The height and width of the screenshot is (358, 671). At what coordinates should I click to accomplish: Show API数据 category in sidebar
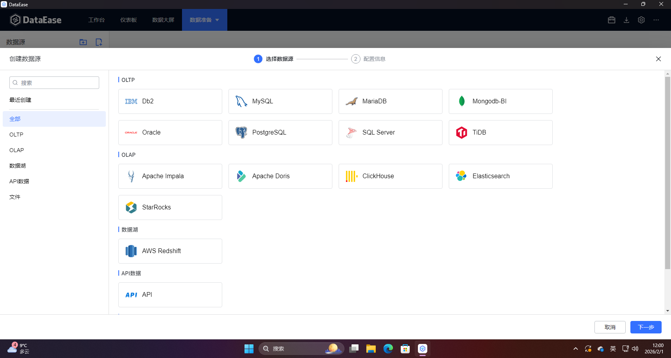click(54, 181)
